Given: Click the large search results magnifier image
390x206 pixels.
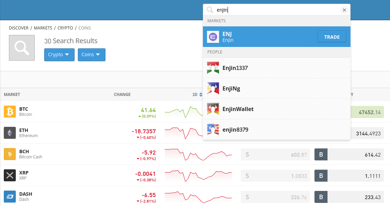Looking at the screenshot, I should click(x=22, y=48).
